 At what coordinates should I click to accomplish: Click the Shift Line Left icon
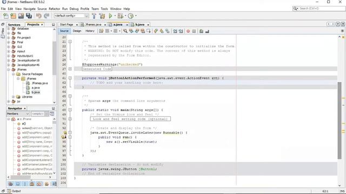[175, 31]
